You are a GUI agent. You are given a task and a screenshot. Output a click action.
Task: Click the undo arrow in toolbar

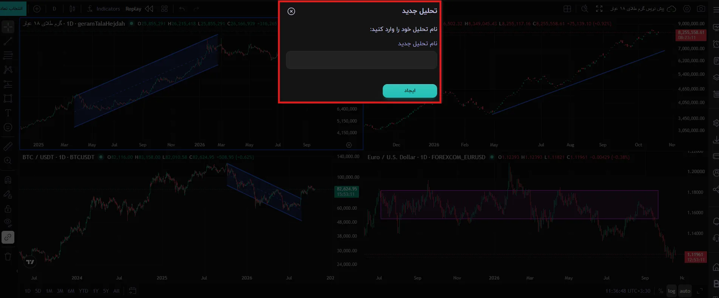(182, 9)
